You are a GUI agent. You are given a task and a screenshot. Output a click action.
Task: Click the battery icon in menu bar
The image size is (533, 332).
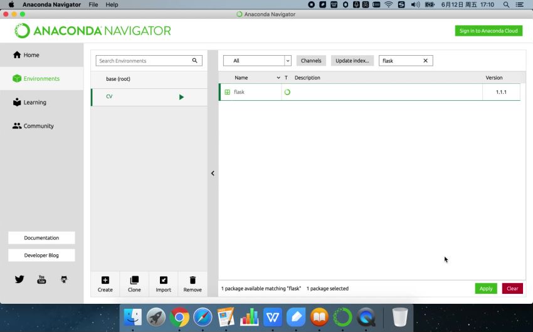[430, 5]
